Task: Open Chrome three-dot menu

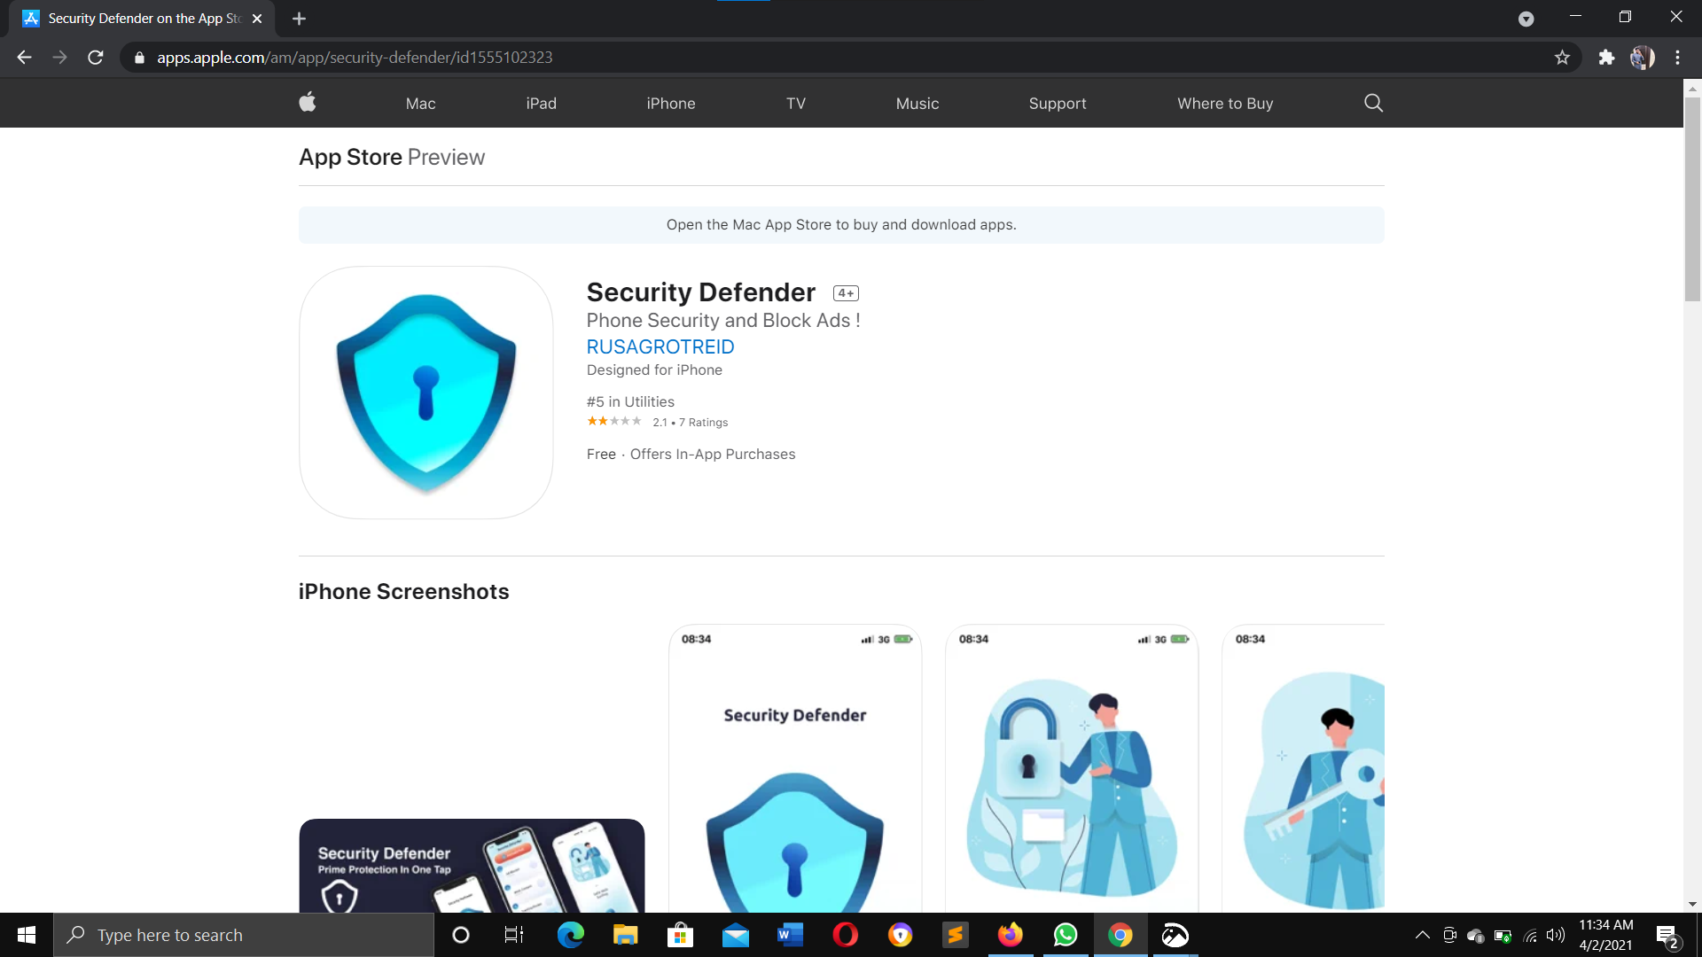Action: pyautogui.click(x=1677, y=58)
